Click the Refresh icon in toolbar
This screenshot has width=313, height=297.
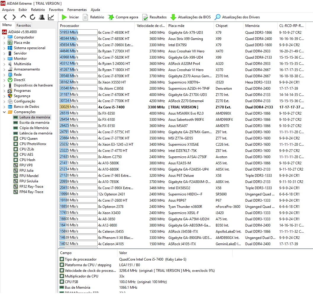(x=33, y=17)
